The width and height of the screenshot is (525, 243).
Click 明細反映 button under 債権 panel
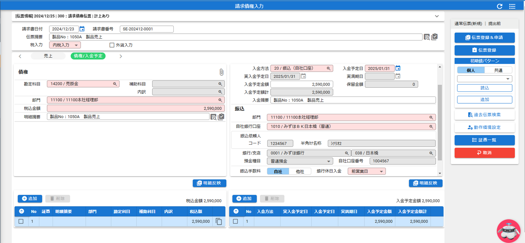[209, 183]
